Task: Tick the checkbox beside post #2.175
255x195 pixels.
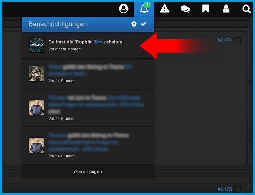Action: [237, 189]
